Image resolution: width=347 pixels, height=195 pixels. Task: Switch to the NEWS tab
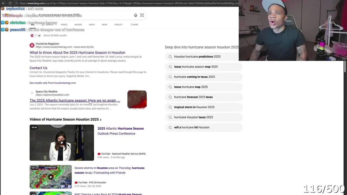coord(104,25)
